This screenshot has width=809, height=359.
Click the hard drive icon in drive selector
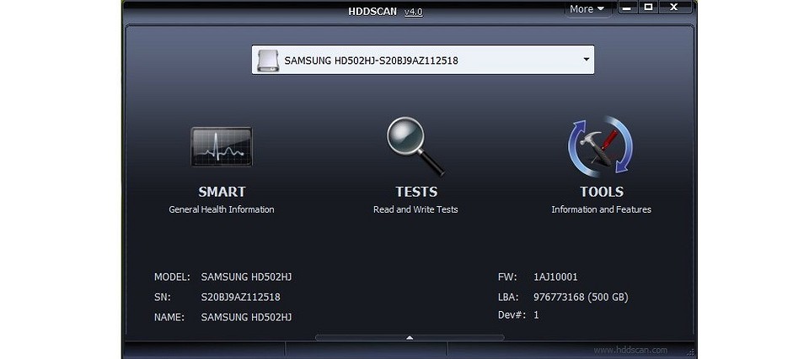[x=268, y=61]
